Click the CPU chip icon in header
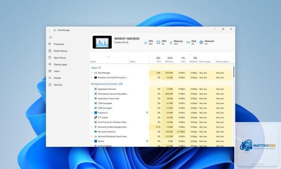Image resolution: width=281 pixels, height=169 pixels. tap(145, 43)
